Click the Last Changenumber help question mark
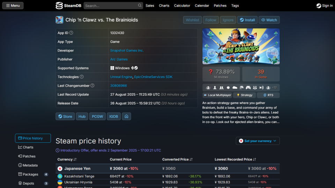 pos(92,86)
